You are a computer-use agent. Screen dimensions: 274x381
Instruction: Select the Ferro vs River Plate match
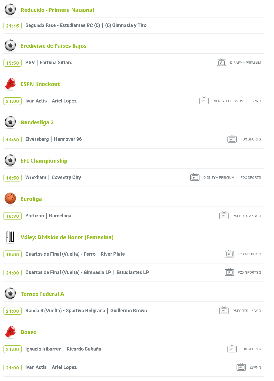[75, 254]
